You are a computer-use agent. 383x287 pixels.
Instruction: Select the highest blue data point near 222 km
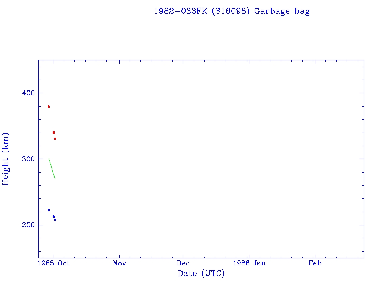(x=49, y=210)
